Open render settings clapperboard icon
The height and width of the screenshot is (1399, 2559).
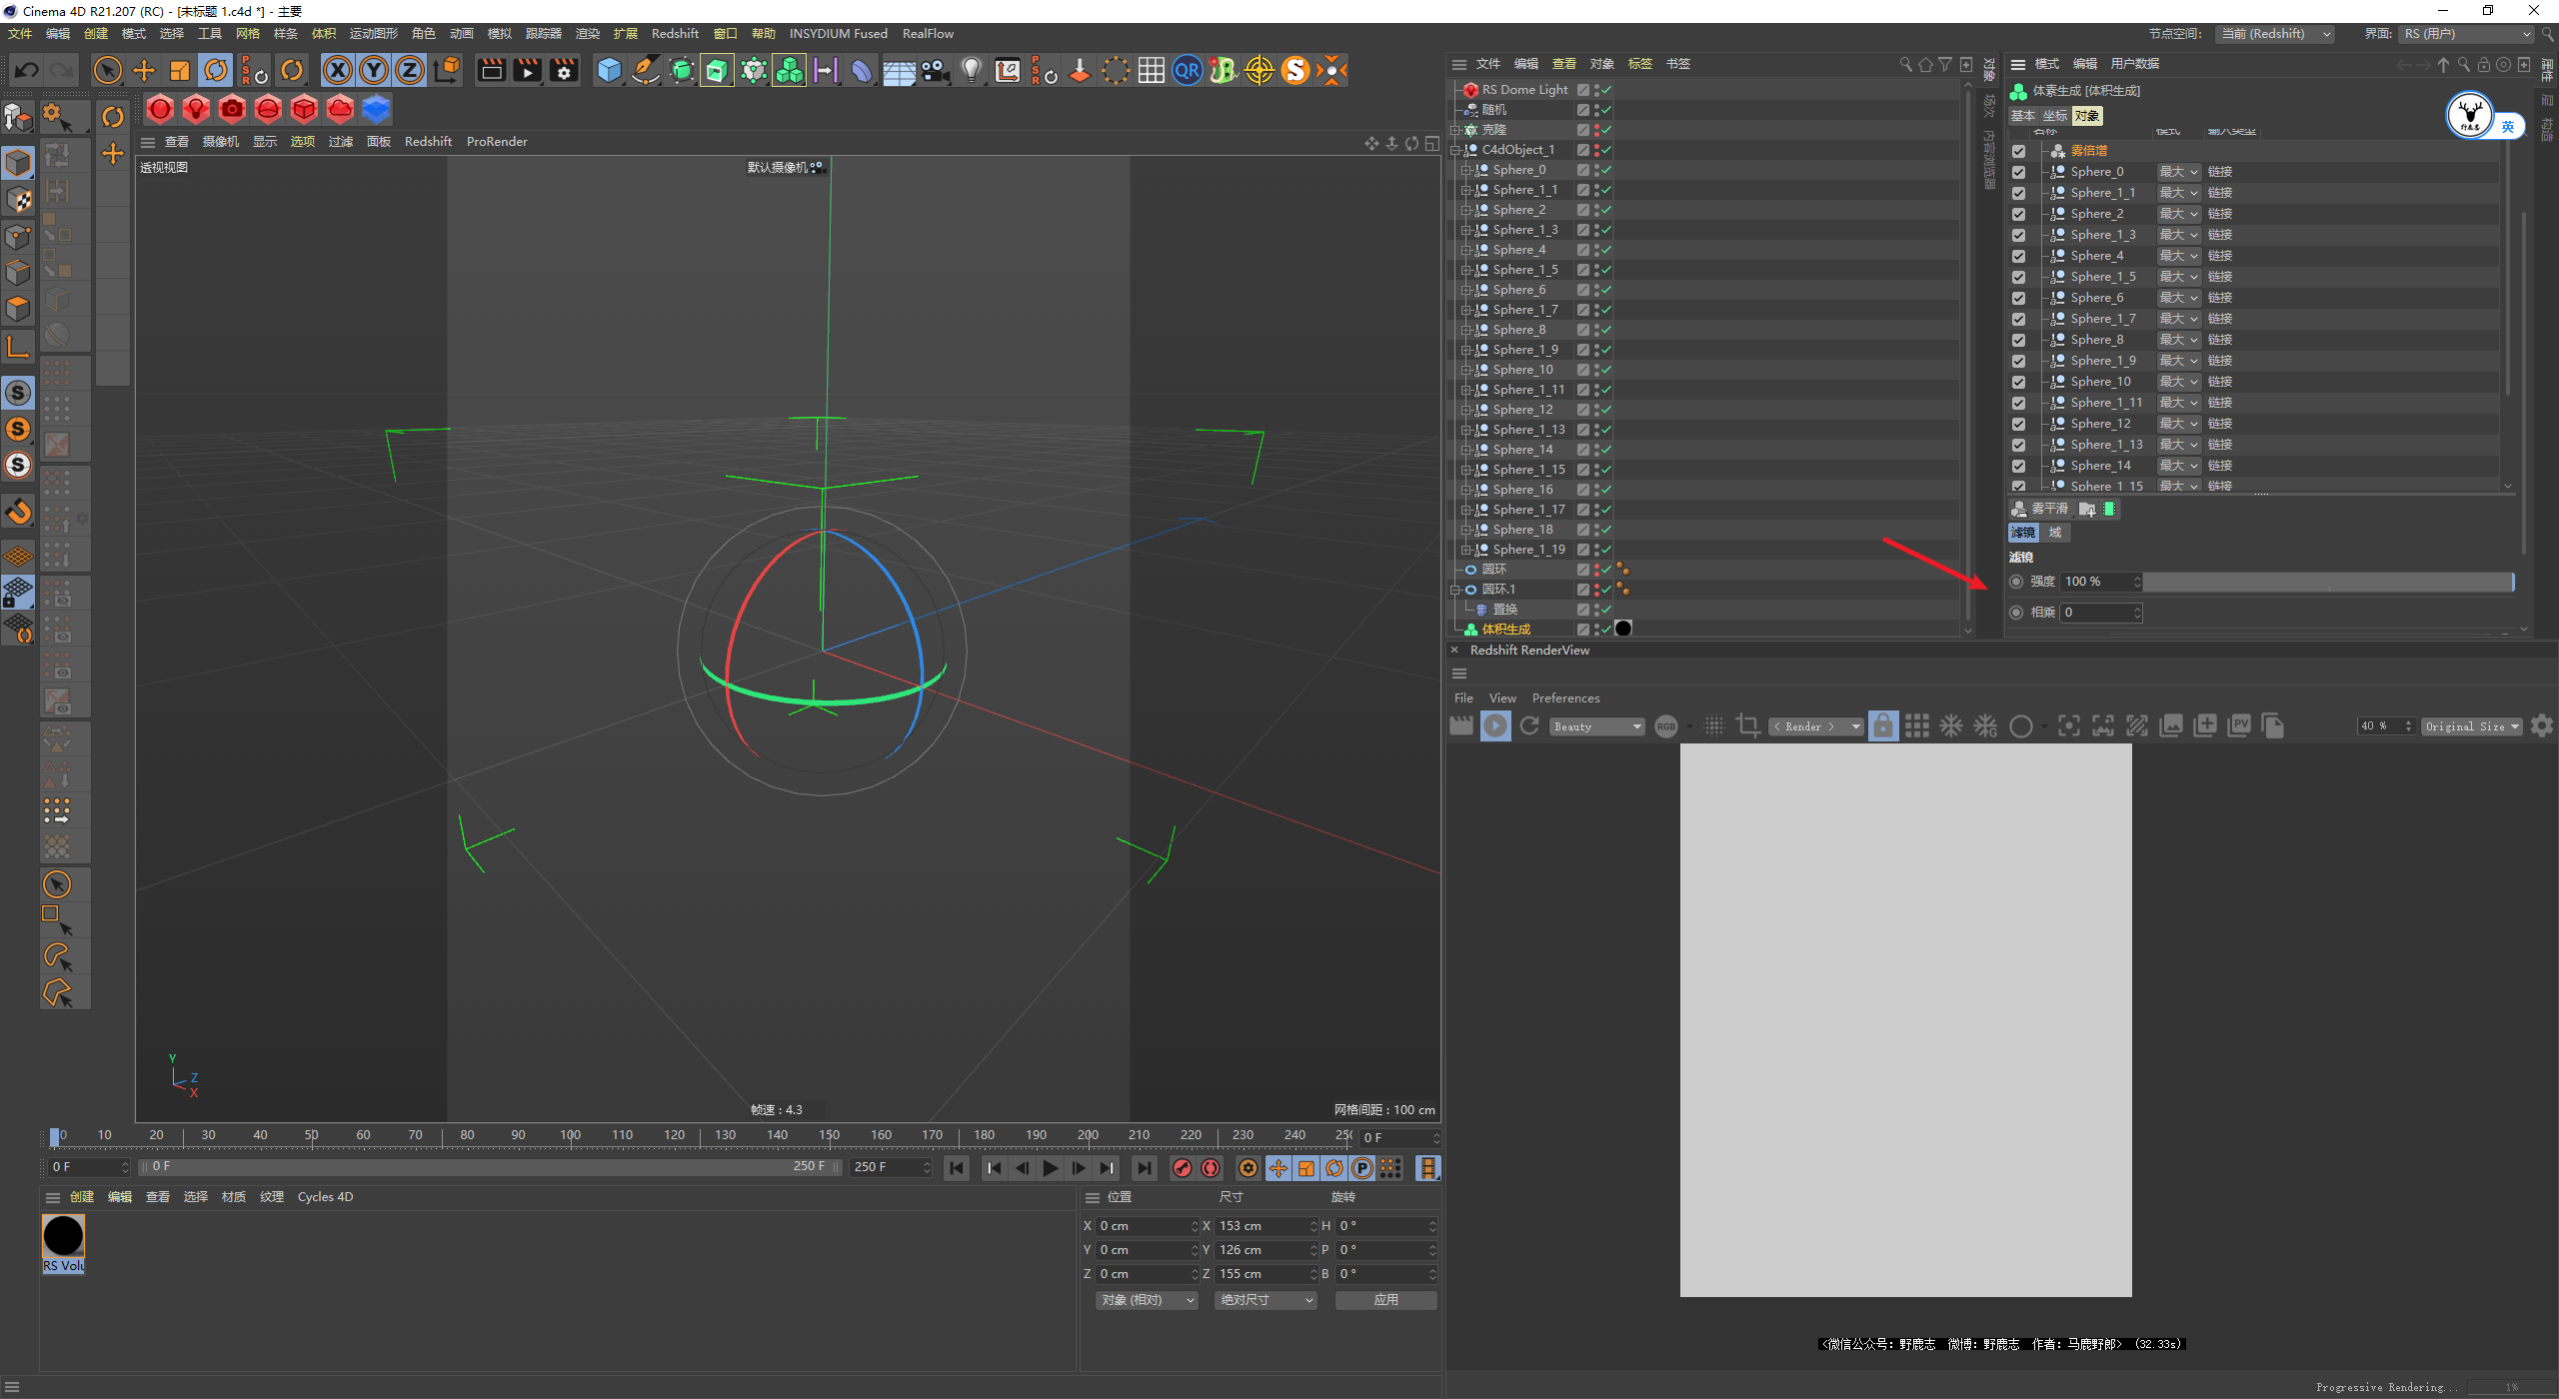564,70
